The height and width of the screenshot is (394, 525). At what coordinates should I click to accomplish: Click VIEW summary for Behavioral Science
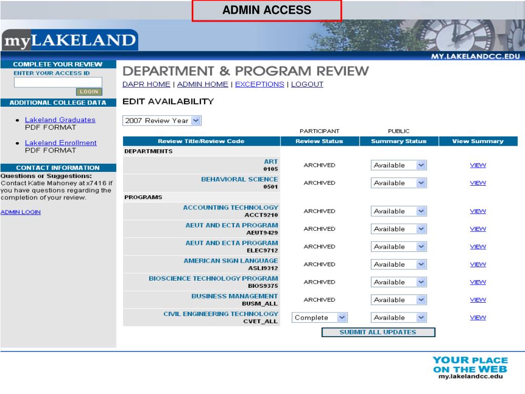[478, 183]
